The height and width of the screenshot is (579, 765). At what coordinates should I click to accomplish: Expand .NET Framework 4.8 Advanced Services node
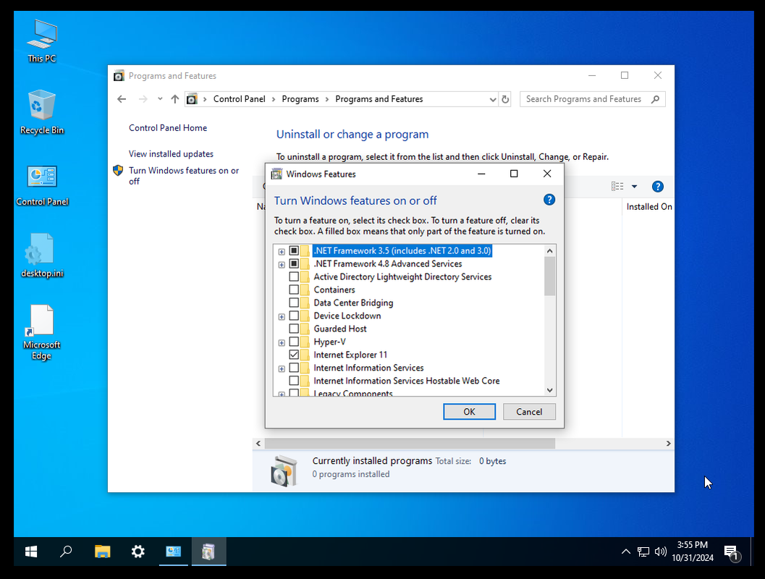[282, 265]
